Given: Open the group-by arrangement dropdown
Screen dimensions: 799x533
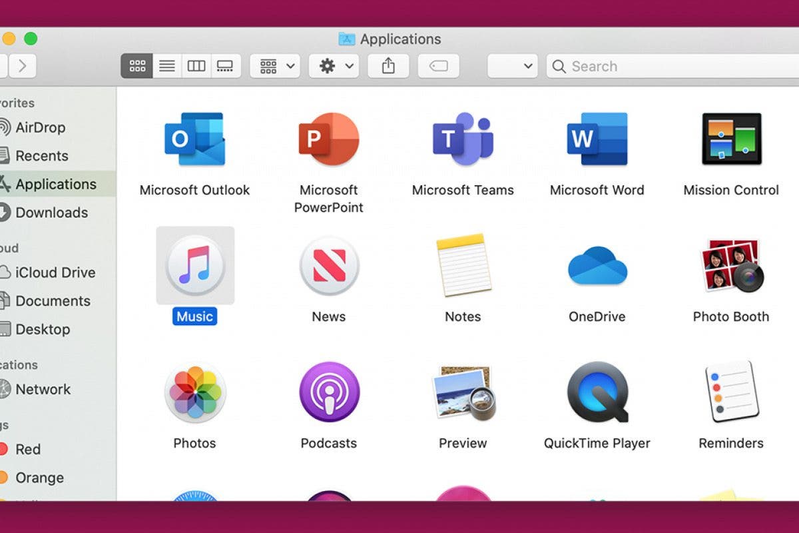Looking at the screenshot, I should pyautogui.click(x=275, y=66).
